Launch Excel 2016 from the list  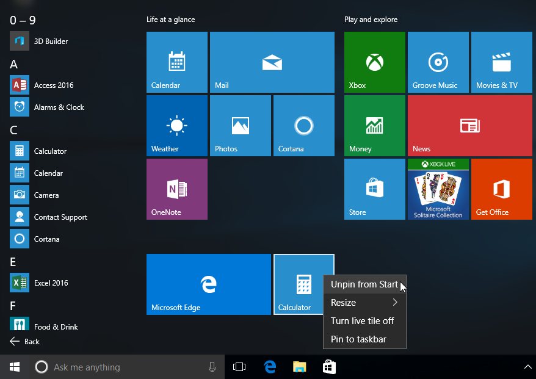pos(39,283)
